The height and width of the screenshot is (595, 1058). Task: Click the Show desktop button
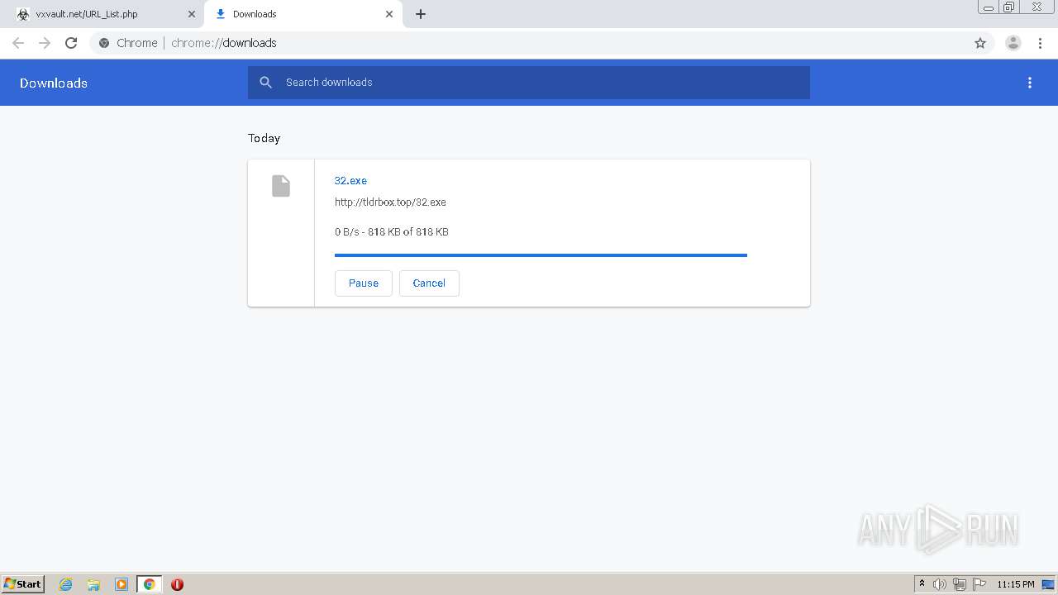(x=1049, y=584)
